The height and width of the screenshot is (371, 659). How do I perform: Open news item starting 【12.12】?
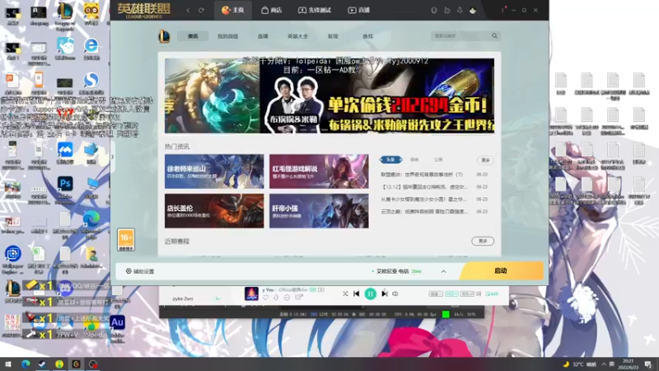point(434,187)
